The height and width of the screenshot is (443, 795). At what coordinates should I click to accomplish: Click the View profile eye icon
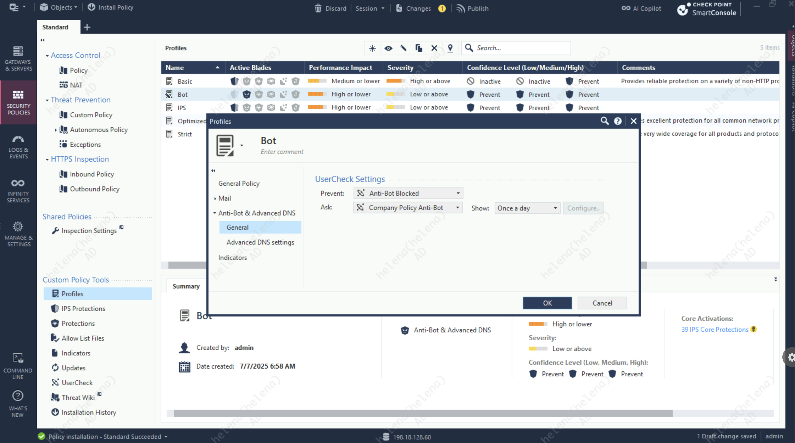pyautogui.click(x=388, y=48)
